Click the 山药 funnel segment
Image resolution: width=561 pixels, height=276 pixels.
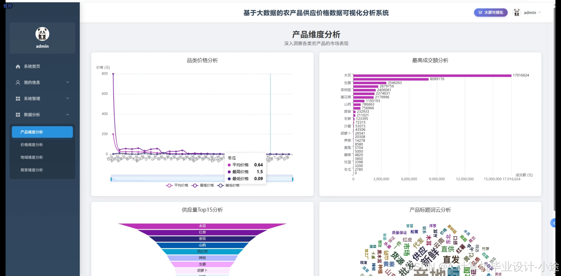(202, 245)
